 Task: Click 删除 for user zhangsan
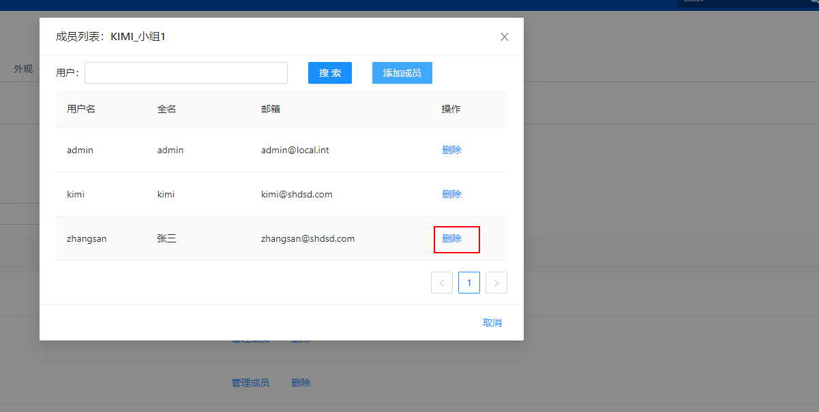[451, 238]
